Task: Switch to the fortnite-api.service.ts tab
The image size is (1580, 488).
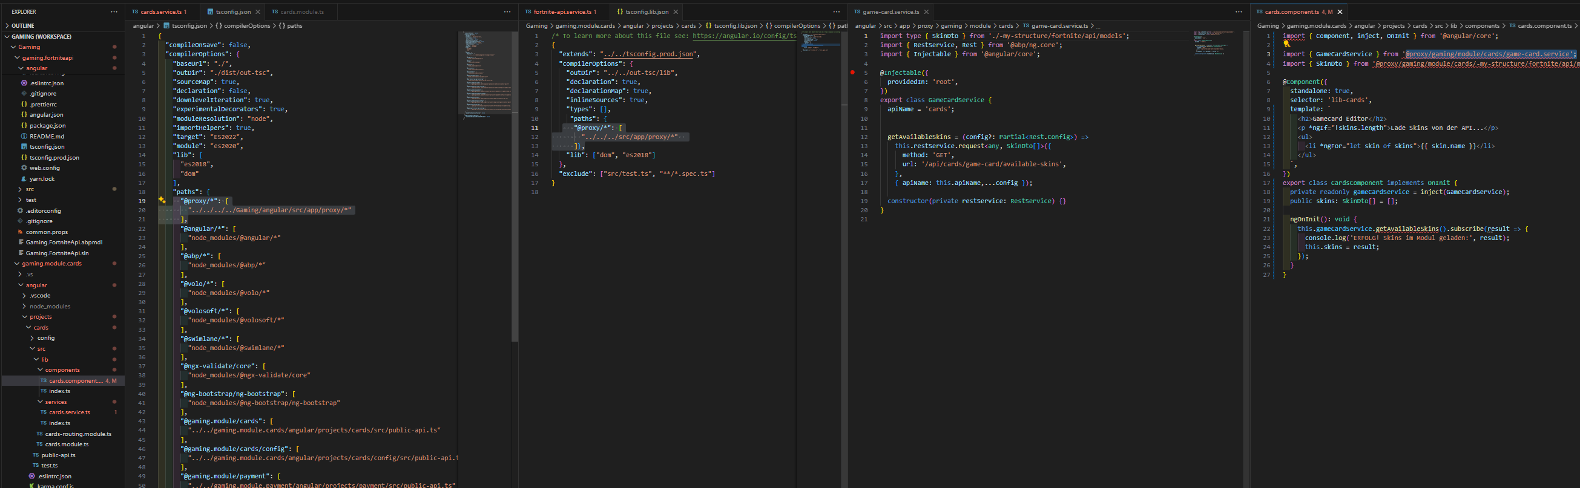Action: (562, 11)
